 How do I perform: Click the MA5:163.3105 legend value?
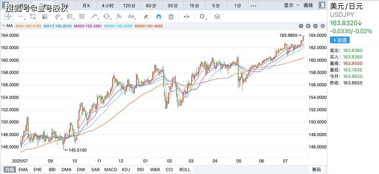[28, 26]
